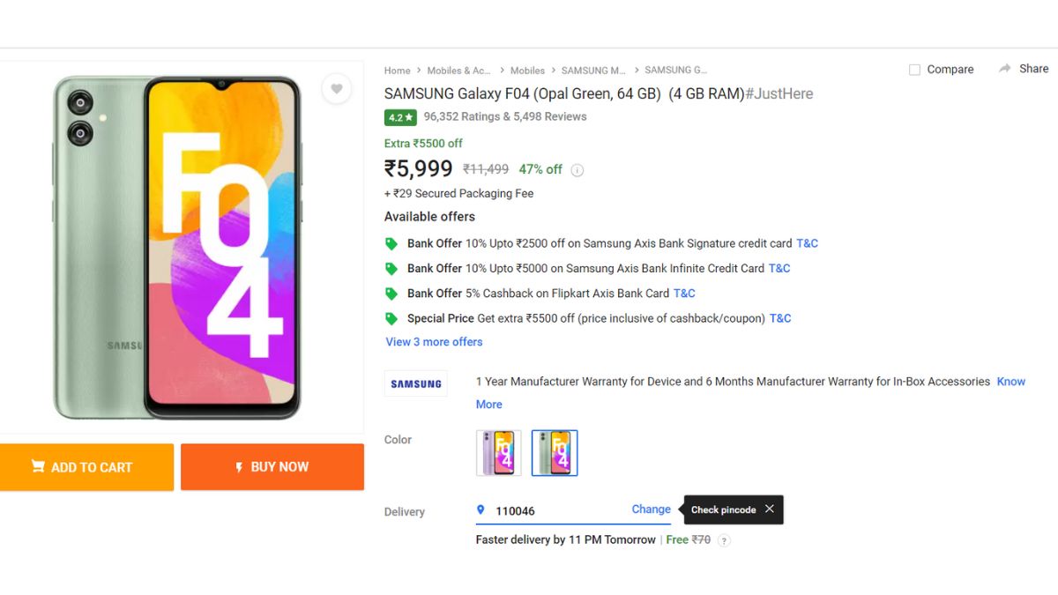Click the Samsung brand logo
This screenshot has width=1058, height=595.
[416, 383]
